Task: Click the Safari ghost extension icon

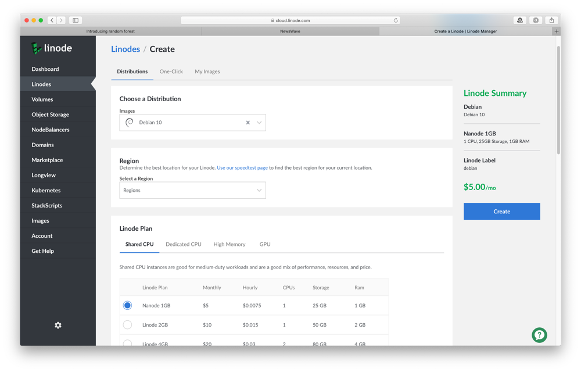Action: [520, 20]
